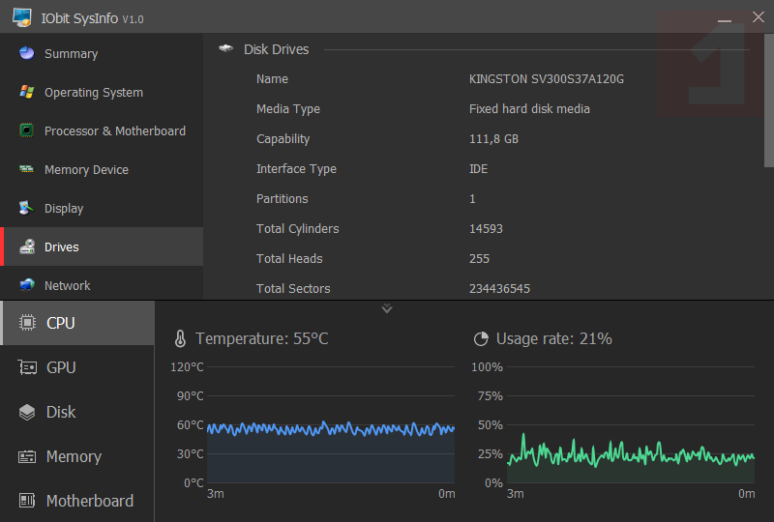Click the Processor & Motherboard chip icon
Image resolution: width=774 pixels, height=522 pixels.
(x=27, y=130)
